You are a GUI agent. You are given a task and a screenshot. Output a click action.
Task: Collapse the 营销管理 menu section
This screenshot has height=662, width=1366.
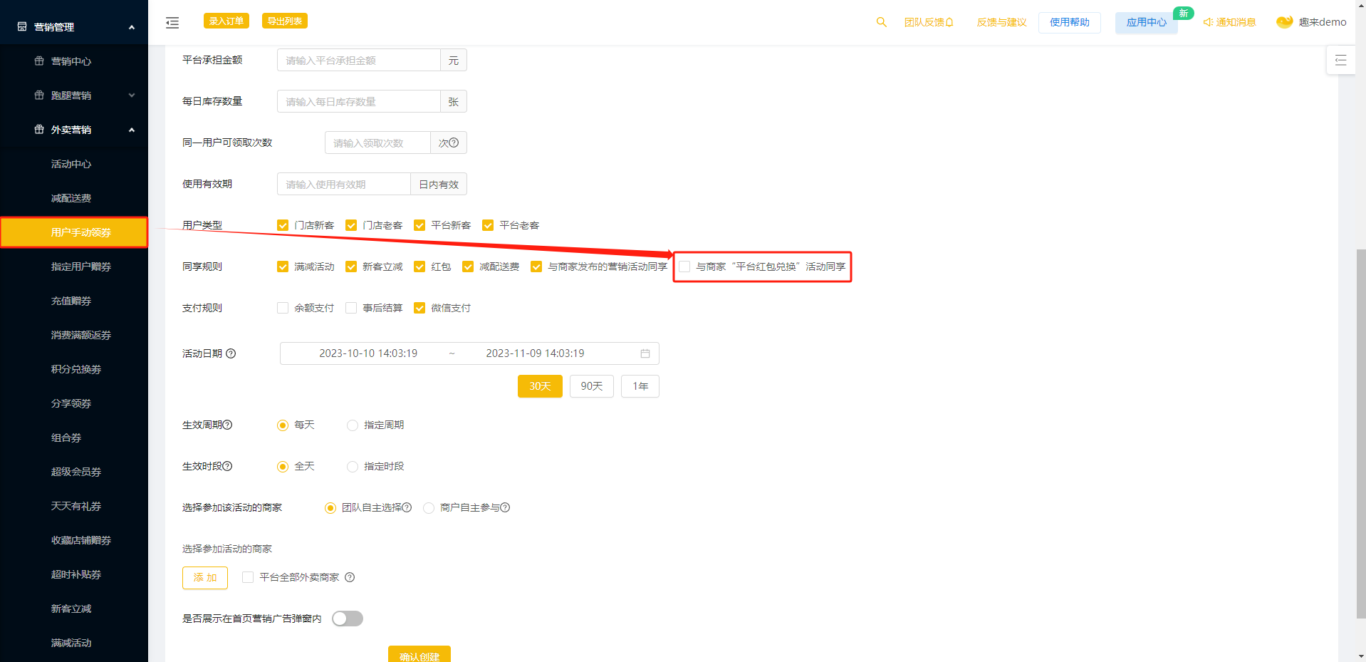(132, 27)
